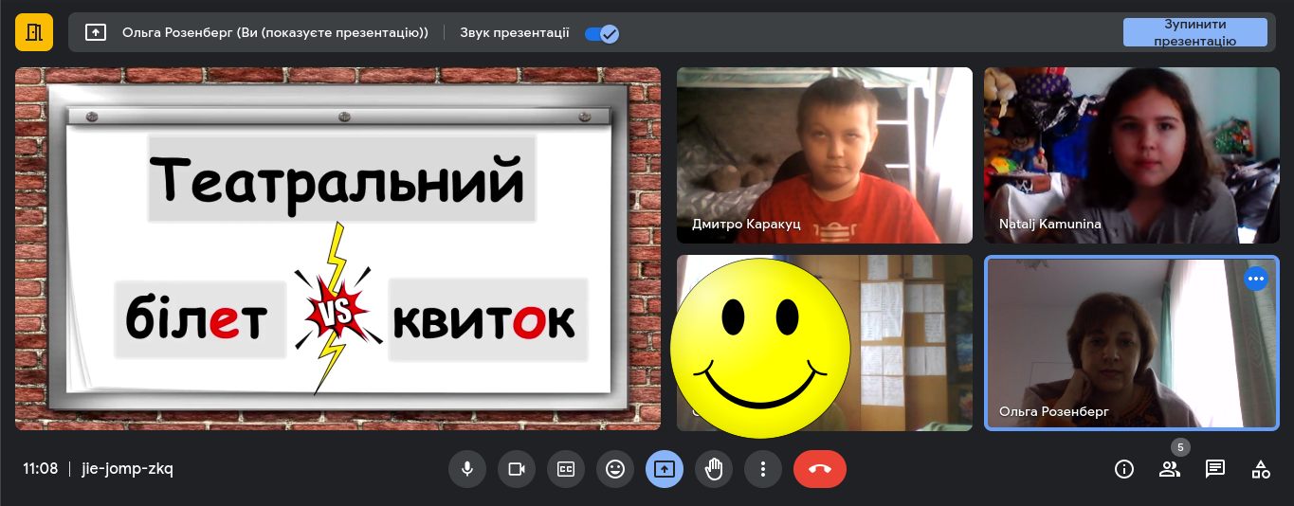Click the yellow door icon at top left

pos(34,32)
